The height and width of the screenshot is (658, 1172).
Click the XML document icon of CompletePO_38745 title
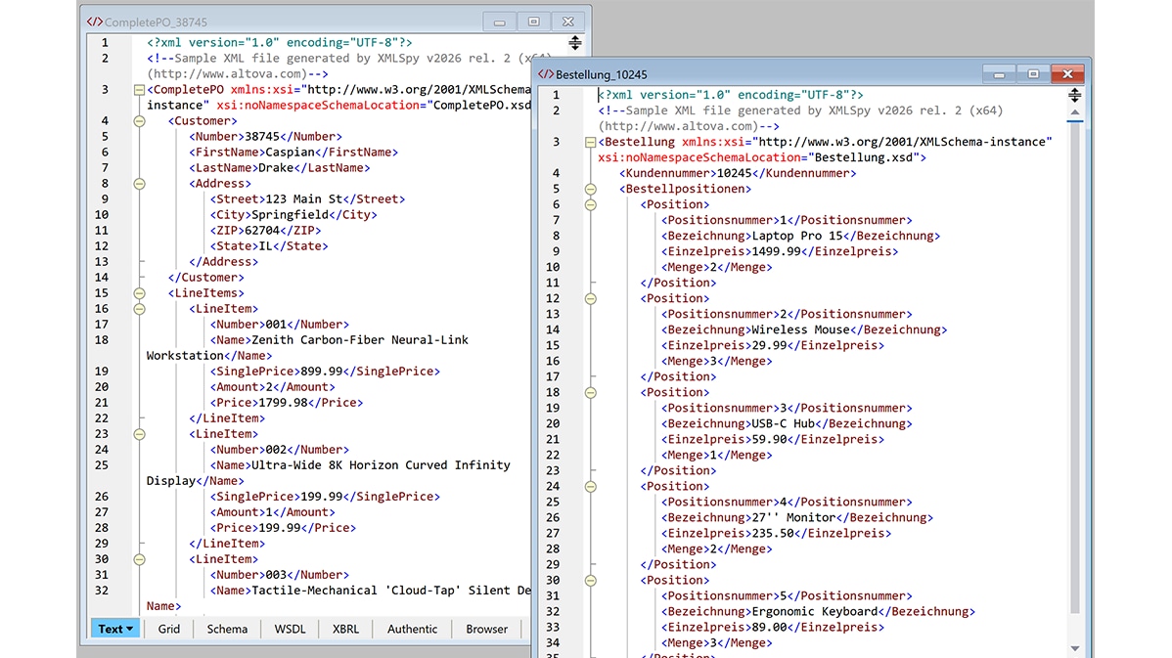94,22
